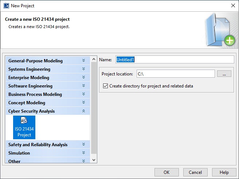
Task: Close the New Project dialog
Action: point(233,5)
